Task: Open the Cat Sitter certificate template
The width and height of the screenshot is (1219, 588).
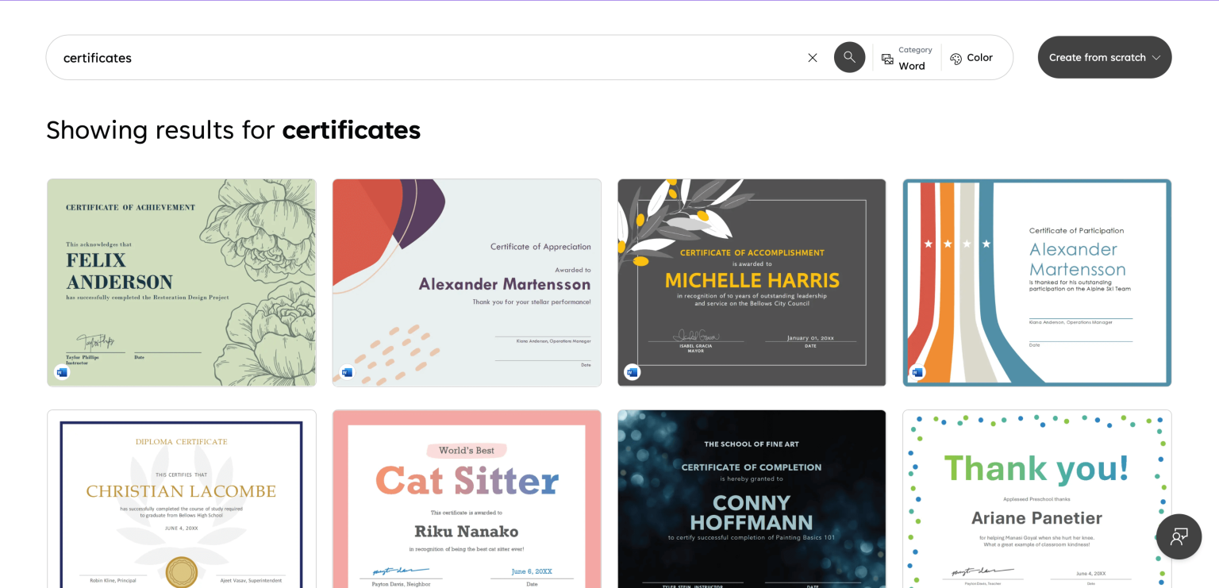Action: pos(467,498)
